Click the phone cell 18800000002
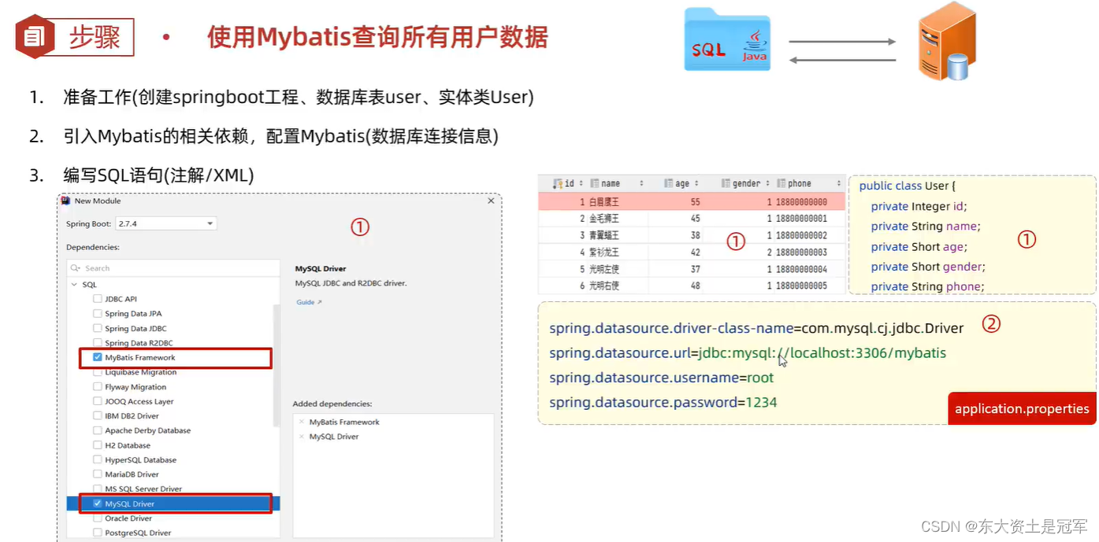 (801, 235)
